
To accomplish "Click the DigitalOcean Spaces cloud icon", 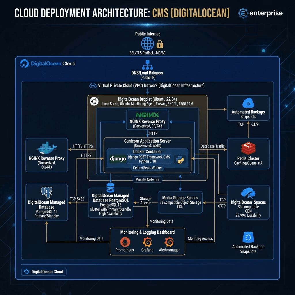I will (248, 193).
